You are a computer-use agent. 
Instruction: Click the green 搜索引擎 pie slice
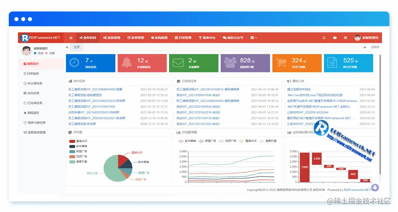click(111, 168)
